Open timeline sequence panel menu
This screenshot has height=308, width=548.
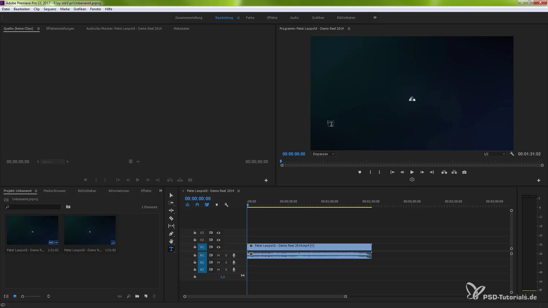(239, 191)
